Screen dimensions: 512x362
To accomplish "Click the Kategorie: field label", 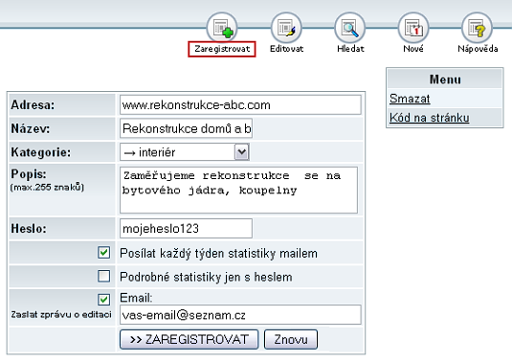I will tap(41, 152).
